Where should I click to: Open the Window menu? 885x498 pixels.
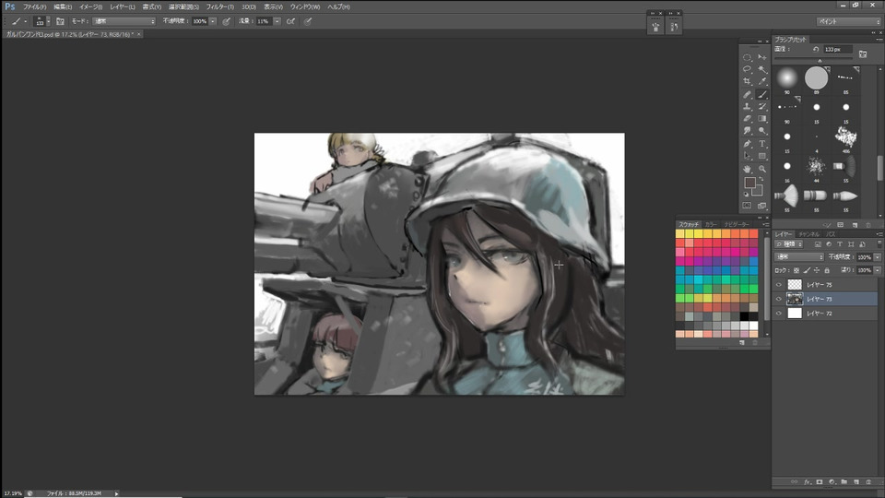click(x=305, y=6)
